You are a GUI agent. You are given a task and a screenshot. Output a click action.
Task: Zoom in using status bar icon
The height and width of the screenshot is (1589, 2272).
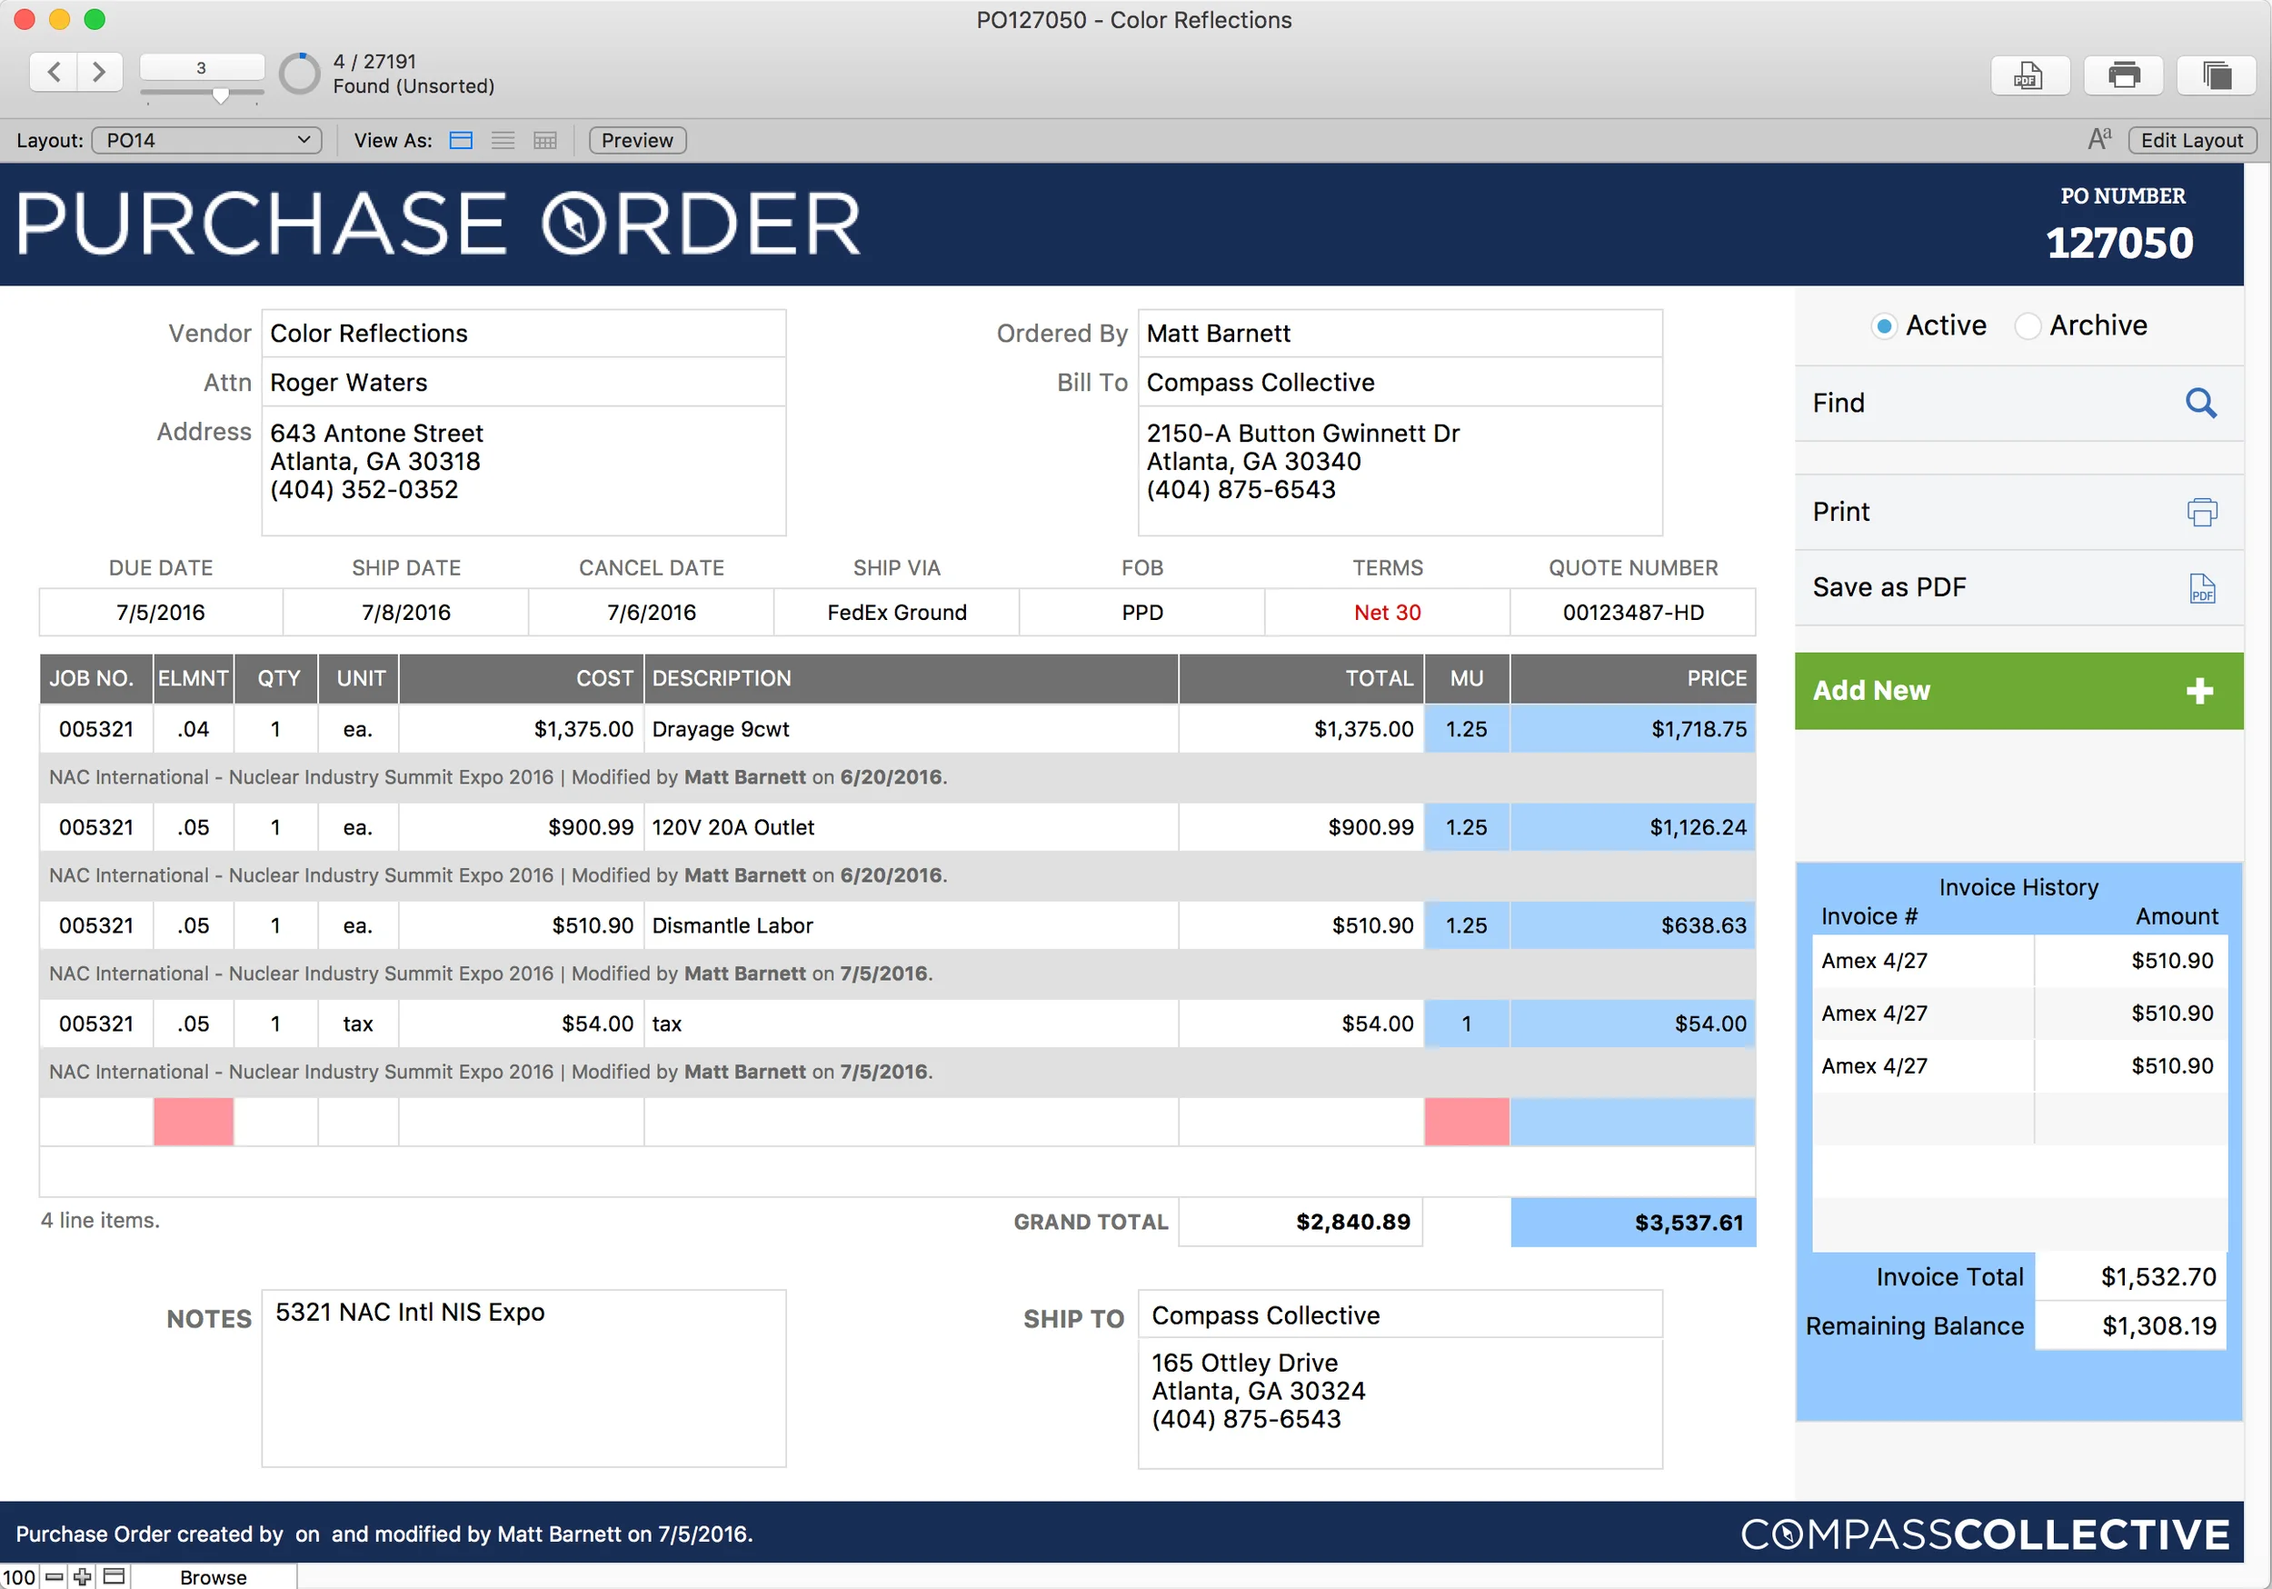[x=82, y=1576]
